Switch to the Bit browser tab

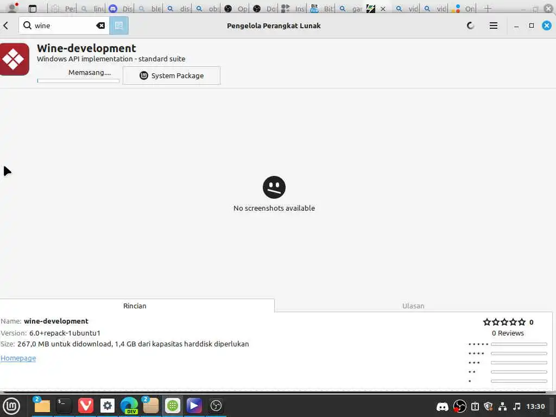click(323, 9)
